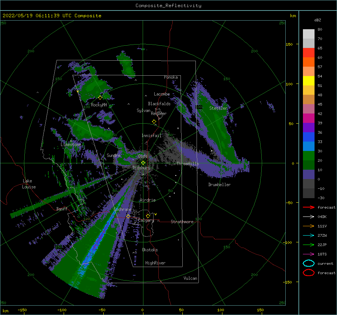Click the yellow diamond marker near RockyMH

100,98
